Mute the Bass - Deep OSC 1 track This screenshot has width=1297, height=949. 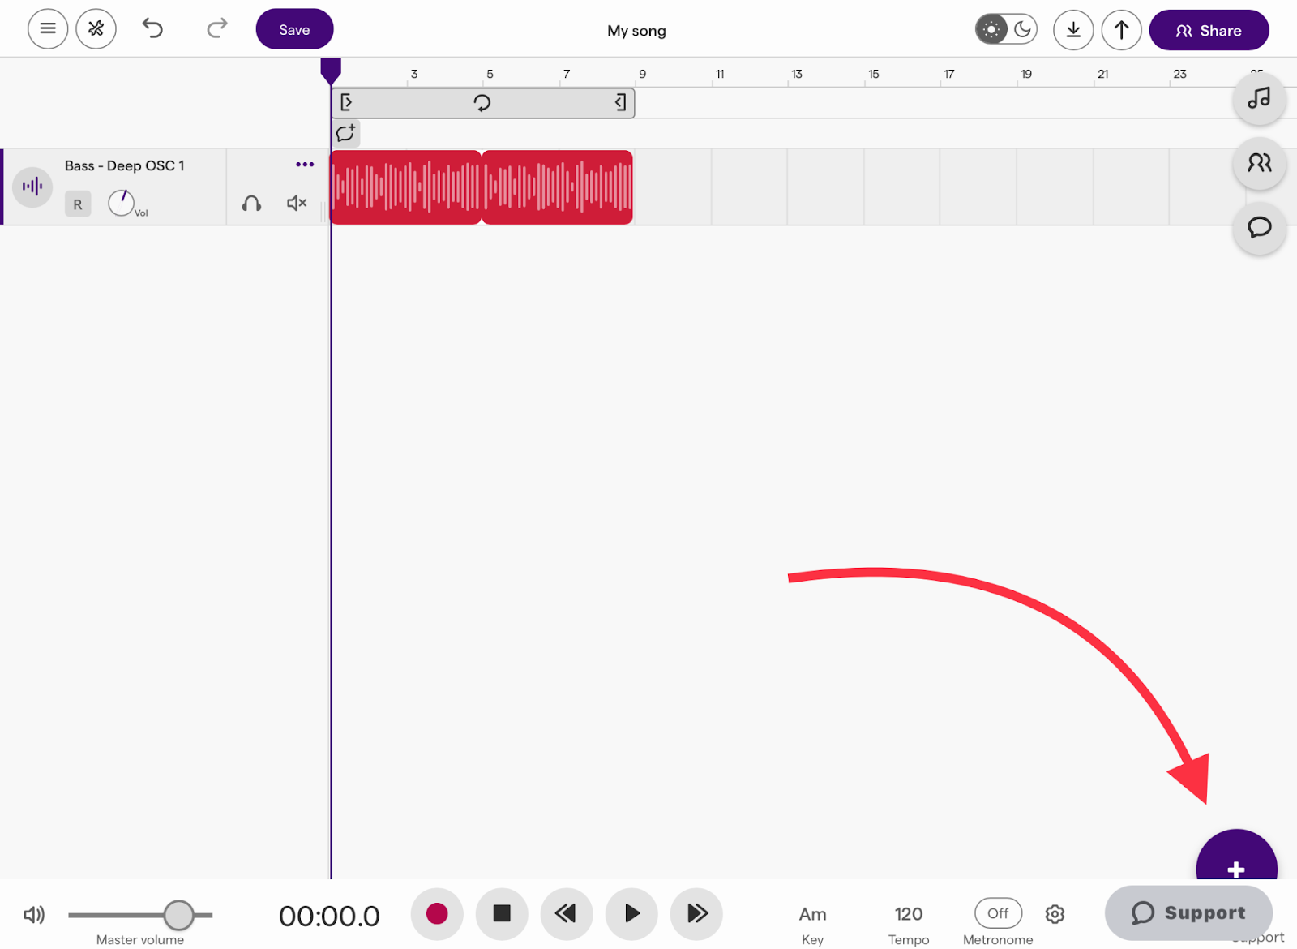pos(297,203)
